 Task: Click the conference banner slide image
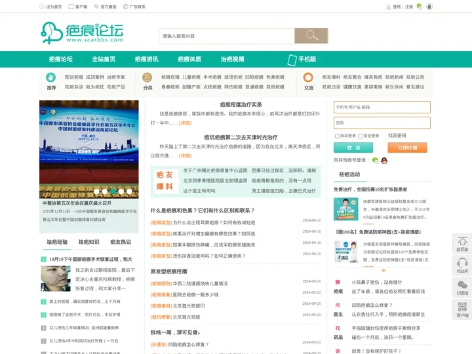click(x=88, y=149)
